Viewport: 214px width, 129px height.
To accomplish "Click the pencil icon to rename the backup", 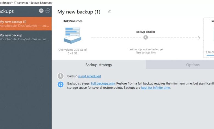I will pyautogui.click(x=109, y=12).
